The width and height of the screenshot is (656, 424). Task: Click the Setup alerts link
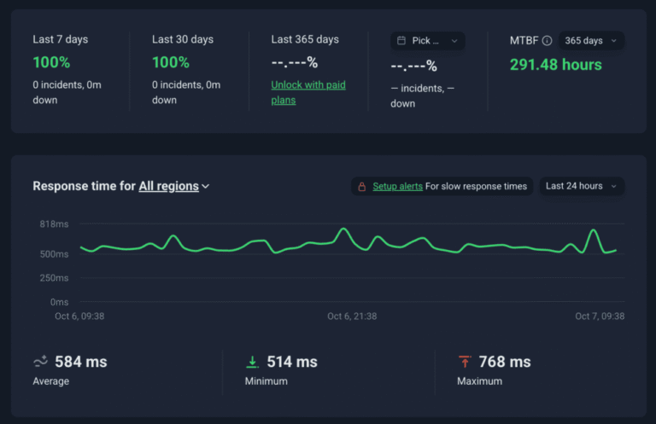397,186
